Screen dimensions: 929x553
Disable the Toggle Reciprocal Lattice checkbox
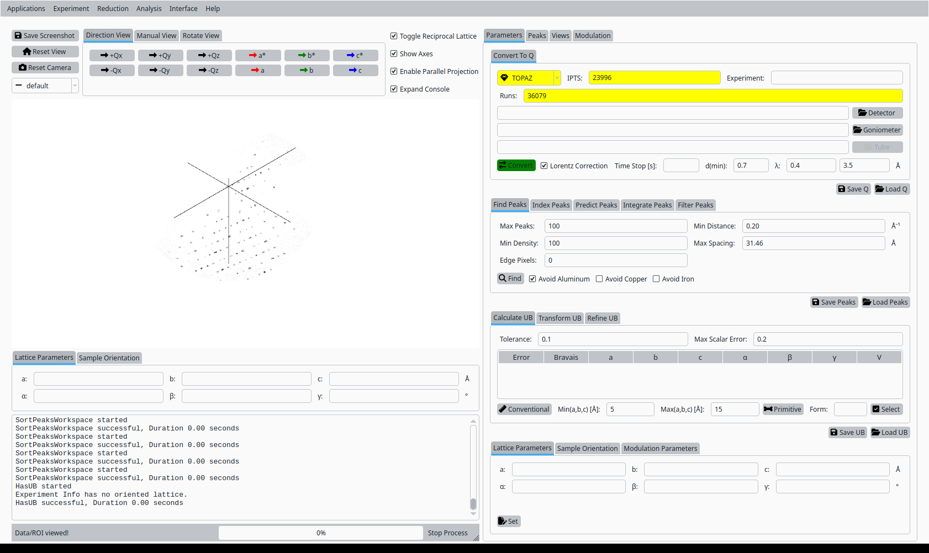[x=394, y=36]
